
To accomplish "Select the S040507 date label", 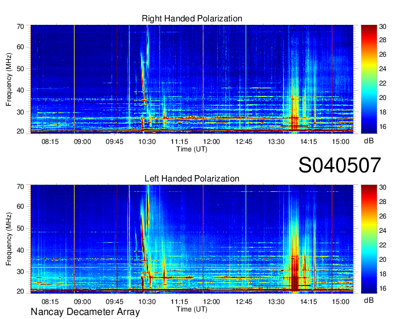I will tap(340, 165).
